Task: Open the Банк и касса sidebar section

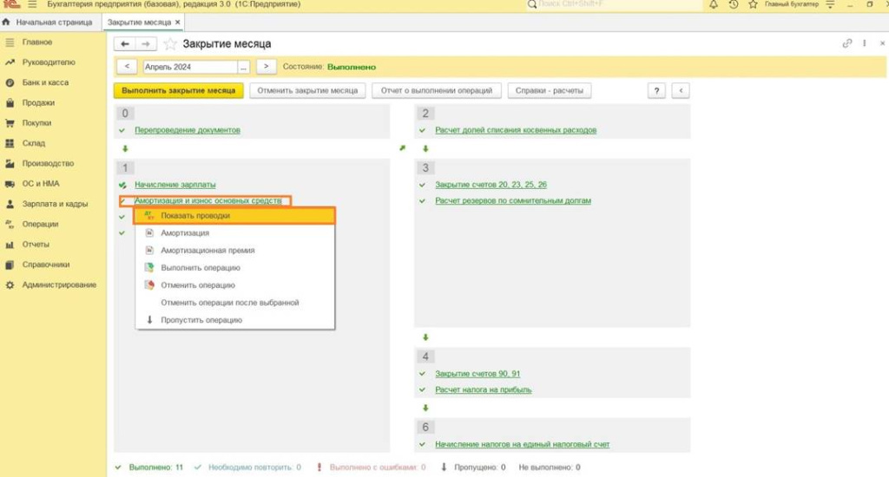Action: [x=45, y=82]
